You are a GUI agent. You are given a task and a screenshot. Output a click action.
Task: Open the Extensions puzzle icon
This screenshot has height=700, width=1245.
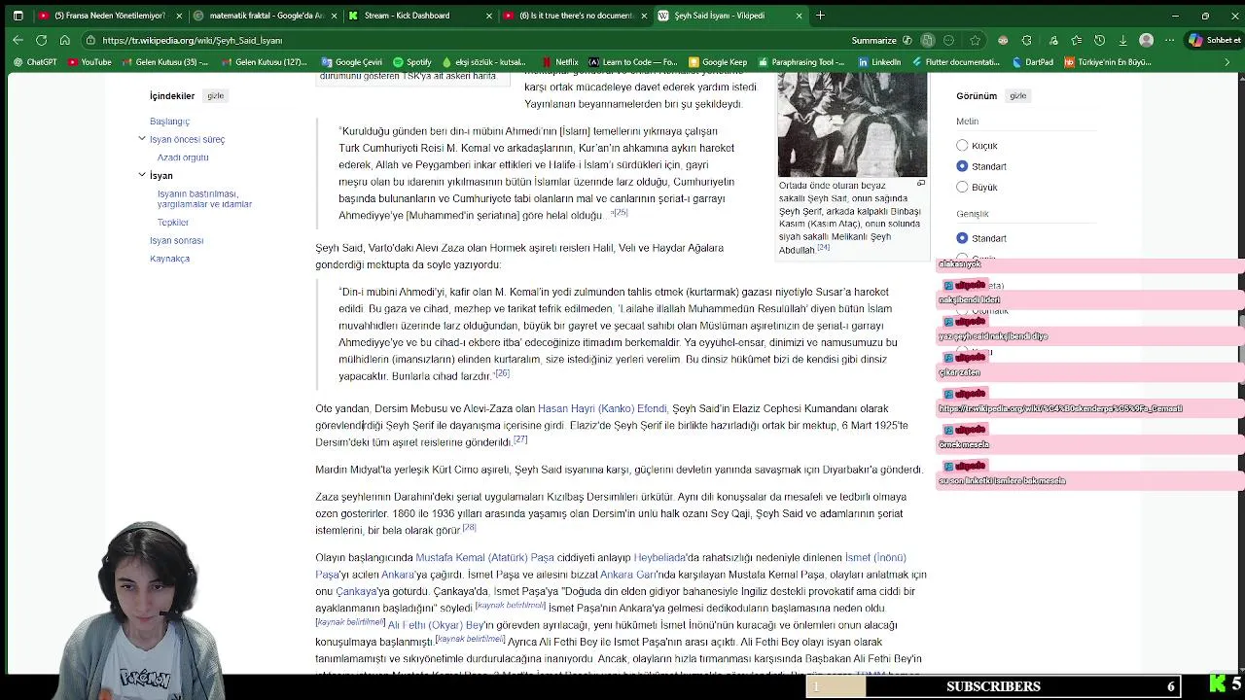pyautogui.click(x=1026, y=40)
